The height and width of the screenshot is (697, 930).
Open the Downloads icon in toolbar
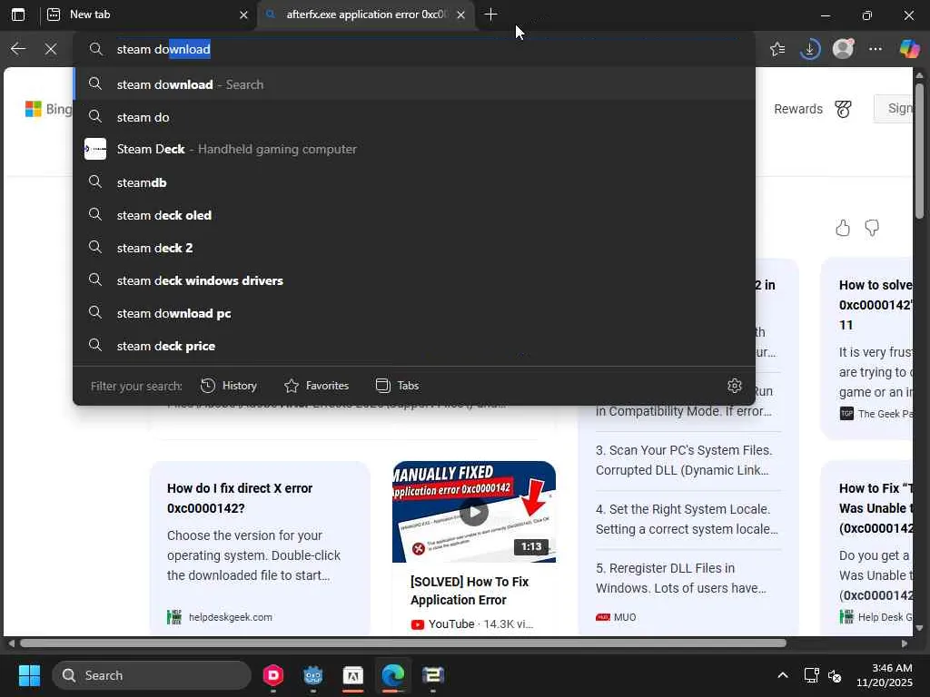pos(809,49)
